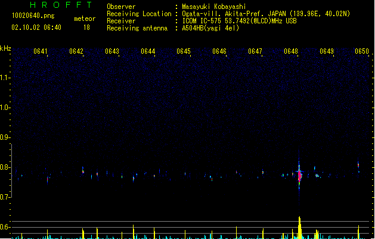This screenshot has width=375, height=239.
Task: Click the kHz axis unit label
Action: click(5, 48)
